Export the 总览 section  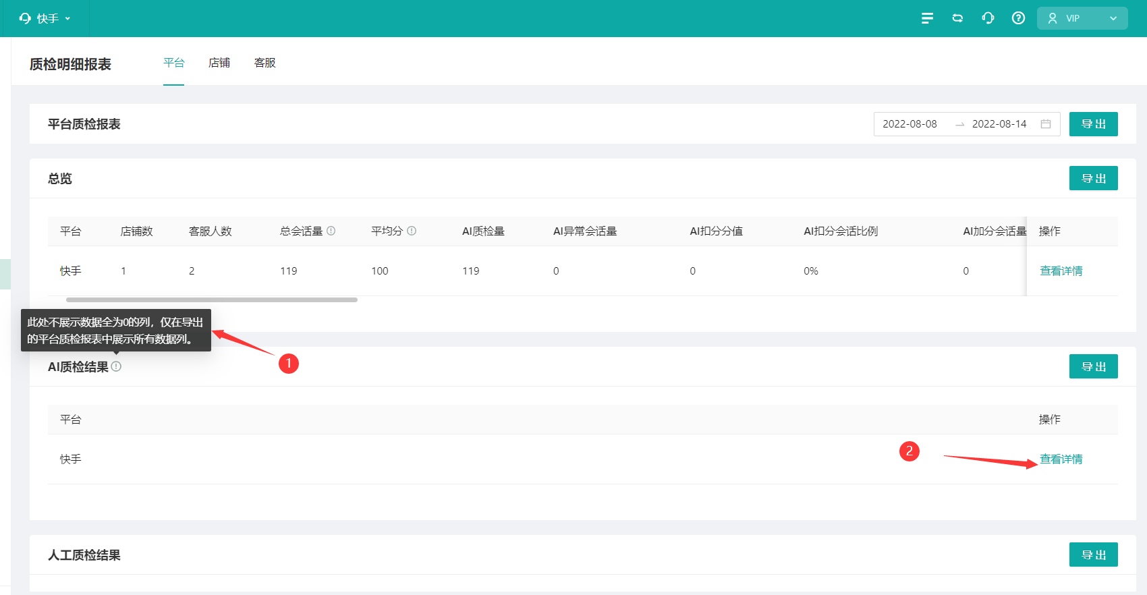[x=1093, y=178]
